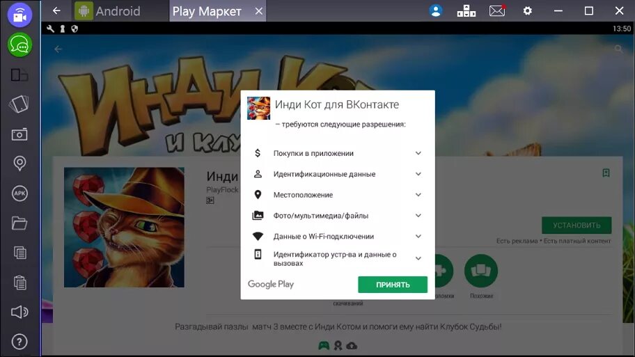This screenshot has width=635, height=357.
Task: Open help question mark icon
Action: 19,342
